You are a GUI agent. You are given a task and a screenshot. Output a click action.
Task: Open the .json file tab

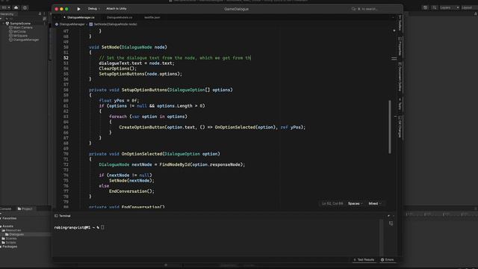(x=152, y=17)
